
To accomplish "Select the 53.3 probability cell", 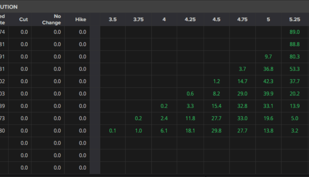I will tap(294, 69).
